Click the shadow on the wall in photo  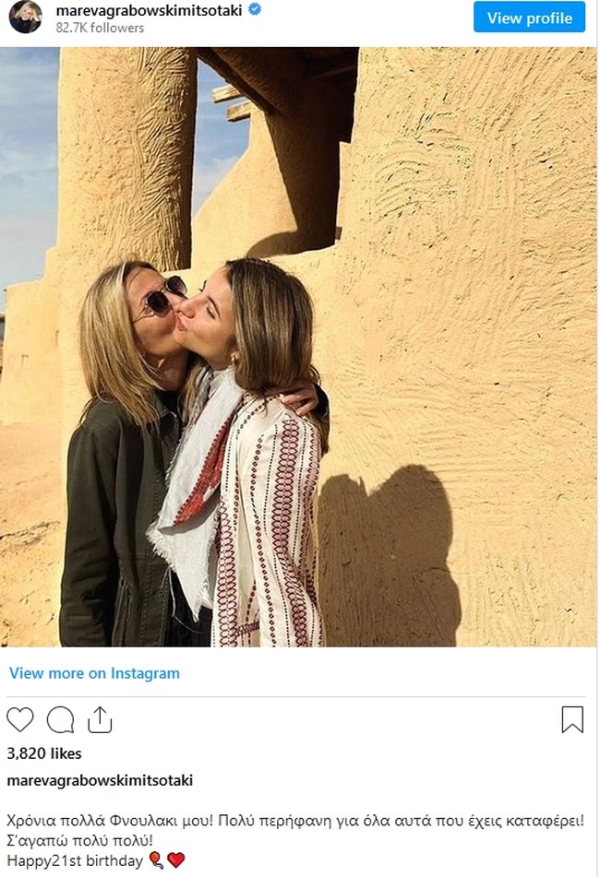pyautogui.click(x=386, y=553)
